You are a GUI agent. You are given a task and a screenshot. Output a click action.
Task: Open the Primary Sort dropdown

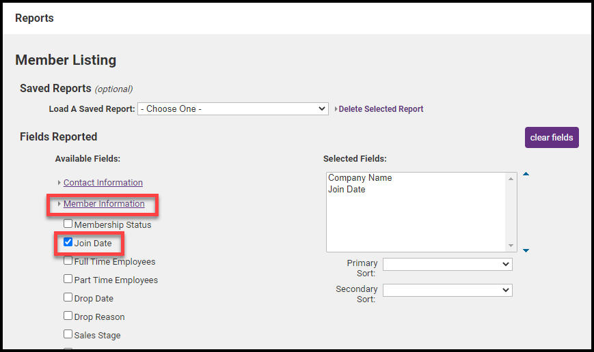point(447,264)
